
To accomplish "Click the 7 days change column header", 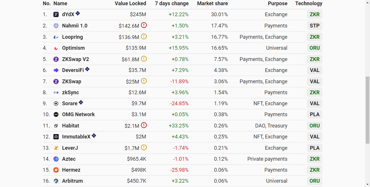I will 172,3.
